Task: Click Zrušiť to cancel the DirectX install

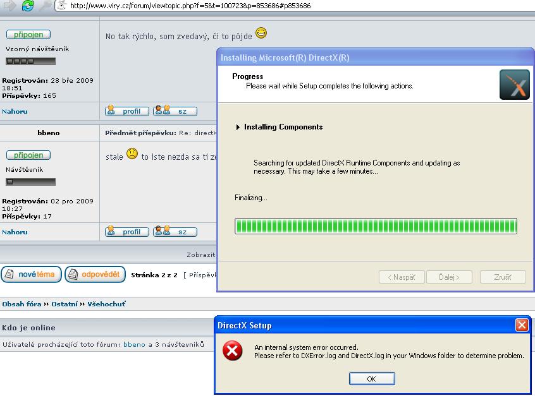Action: pos(503,277)
